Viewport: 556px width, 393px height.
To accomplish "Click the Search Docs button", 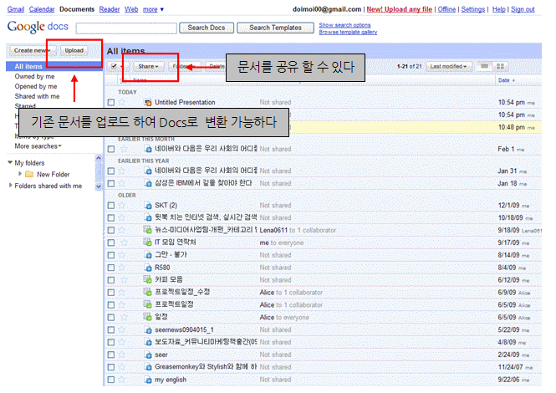I will (x=207, y=28).
